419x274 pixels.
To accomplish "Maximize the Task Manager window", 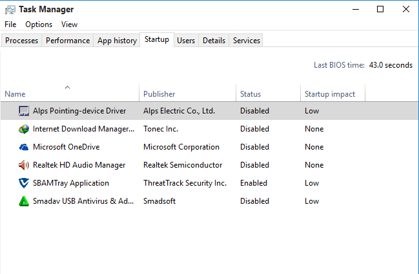I will pyautogui.click(x=380, y=9).
